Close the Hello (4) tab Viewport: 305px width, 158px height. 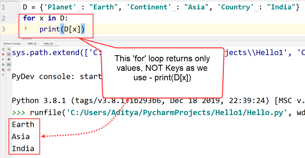pos(55,44)
